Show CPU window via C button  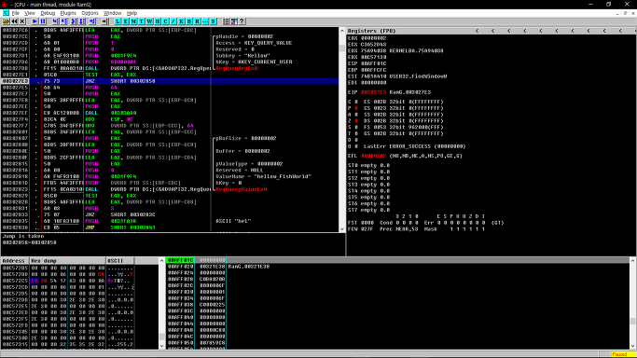(165, 21)
